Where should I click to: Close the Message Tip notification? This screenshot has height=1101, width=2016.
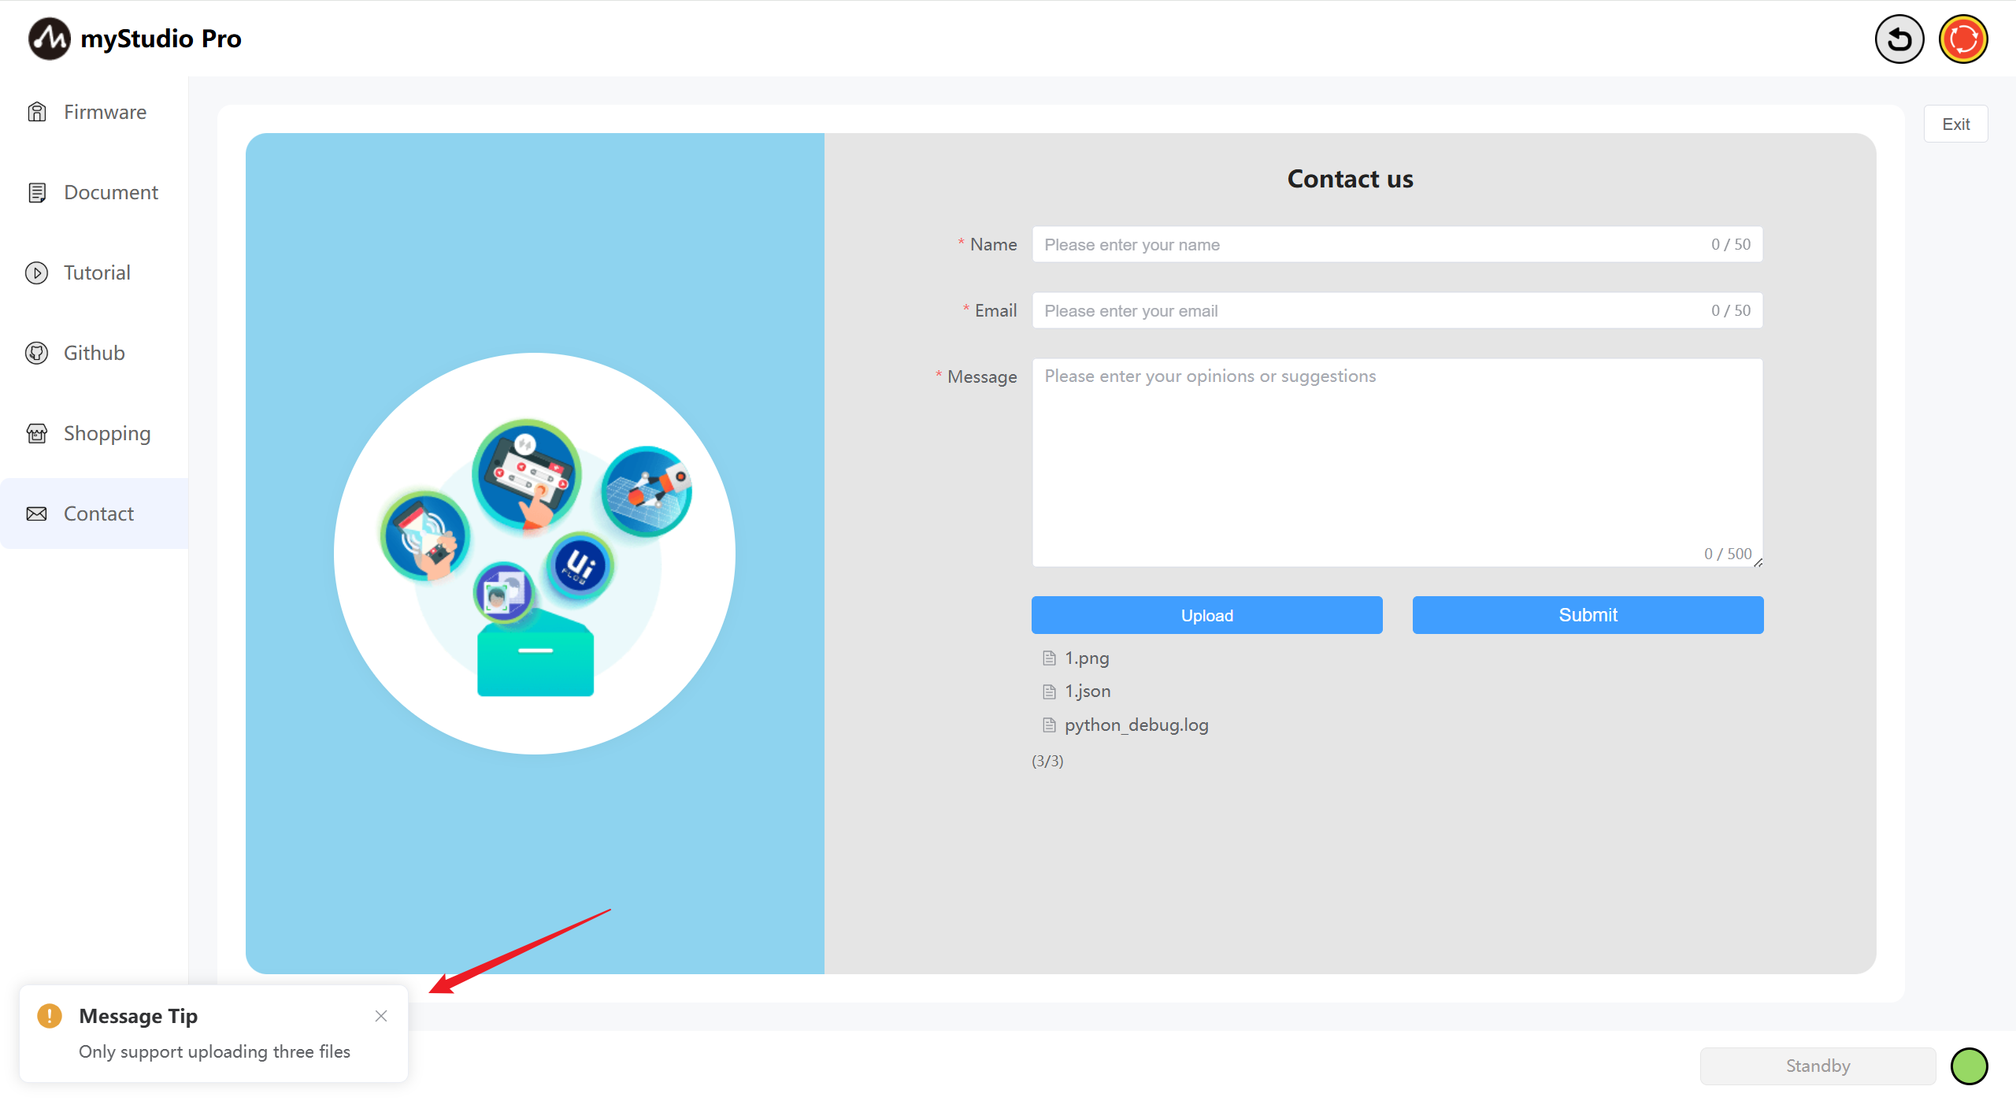381,1016
